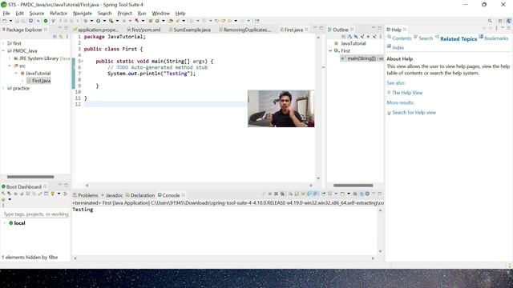Collapse the First class in Outline
513x288 pixels.
330,50
